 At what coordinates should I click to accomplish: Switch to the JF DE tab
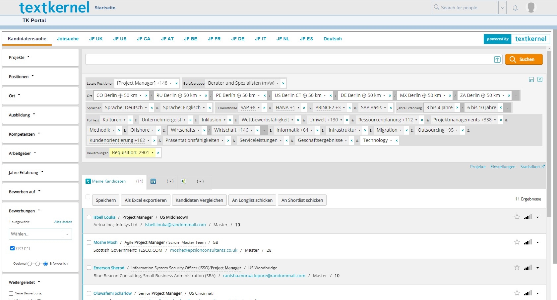click(x=238, y=39)
